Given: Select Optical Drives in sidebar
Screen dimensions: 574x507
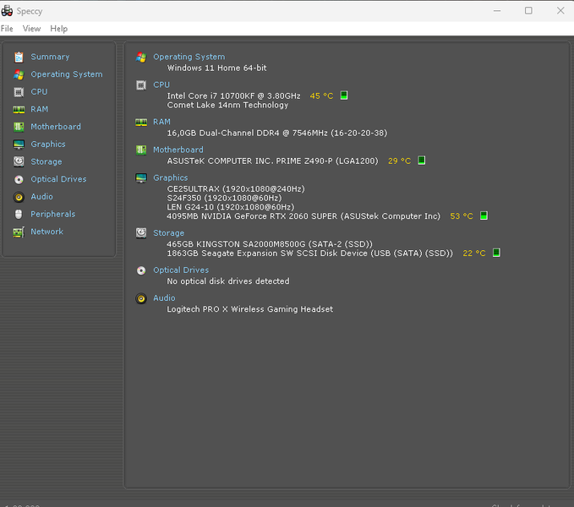Looking at the screenshot, I should tap(58, 179).
